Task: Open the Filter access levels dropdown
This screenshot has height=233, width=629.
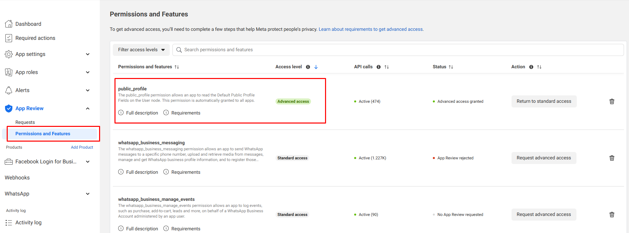Action: pyautogui.click(x=141, y=50)
